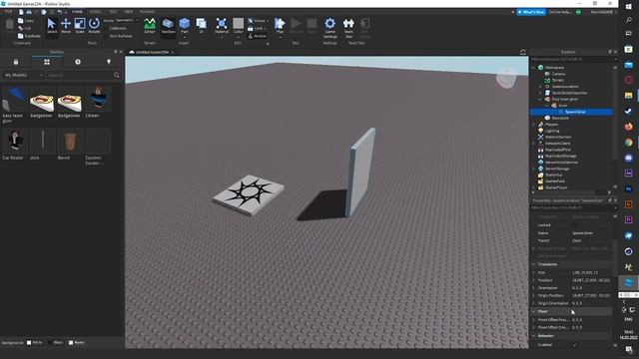Select Lighting service in Explorer

click(x=552, y=131)
